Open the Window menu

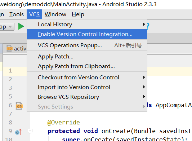pyautogui.click(x=55, y=14)
